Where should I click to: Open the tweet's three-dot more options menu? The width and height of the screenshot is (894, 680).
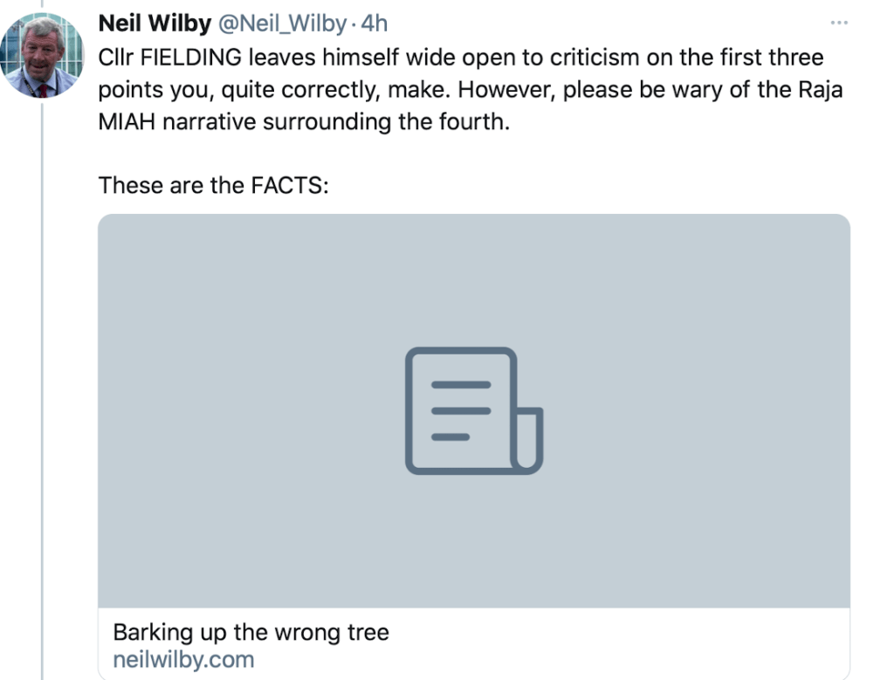(x=839, y=23)
